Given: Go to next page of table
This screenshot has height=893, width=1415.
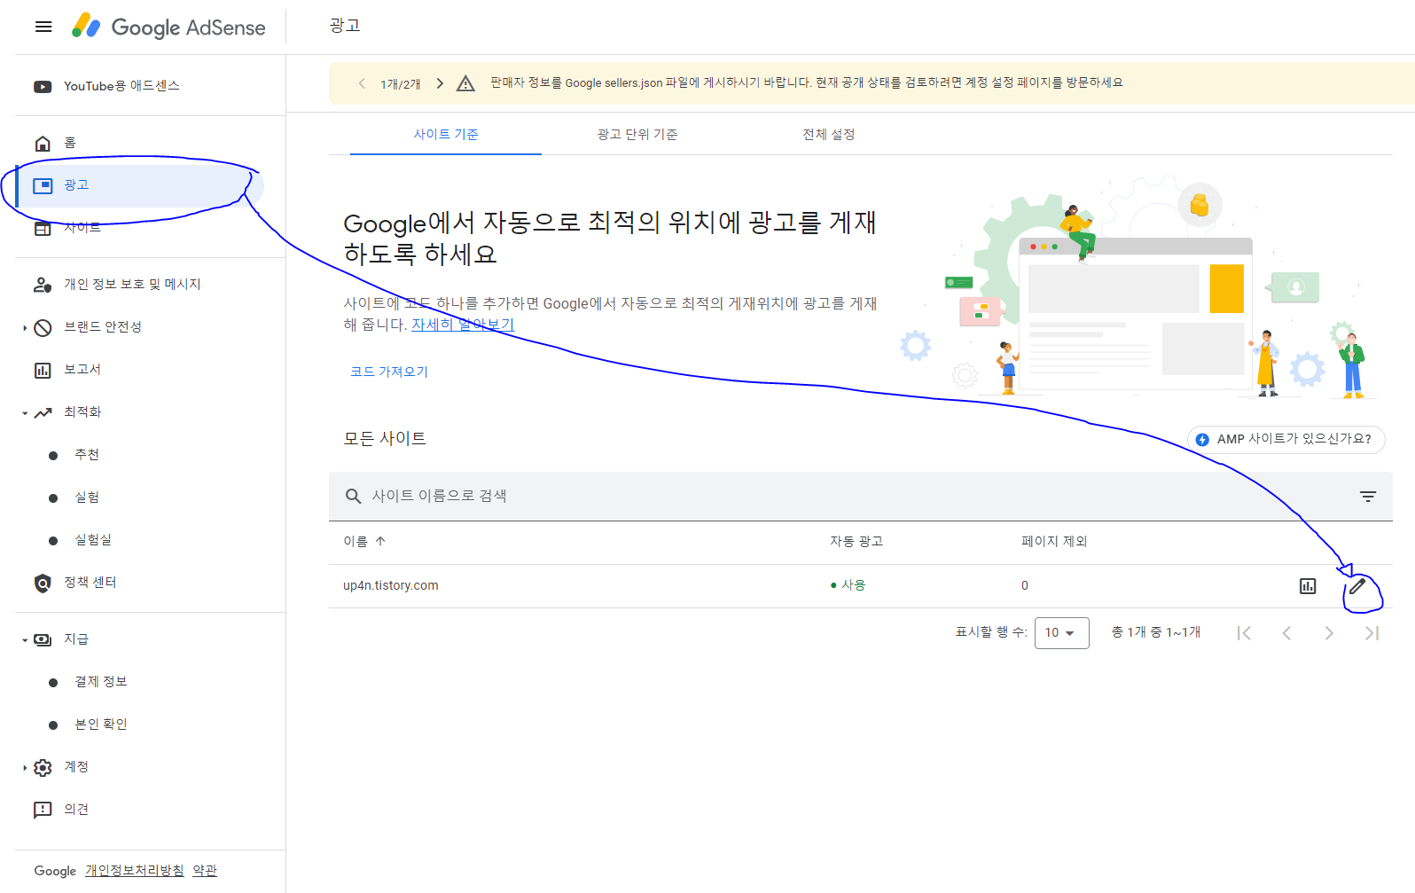Looking at the screenshot, I should pyautogui.click(x=1329, y=633).
